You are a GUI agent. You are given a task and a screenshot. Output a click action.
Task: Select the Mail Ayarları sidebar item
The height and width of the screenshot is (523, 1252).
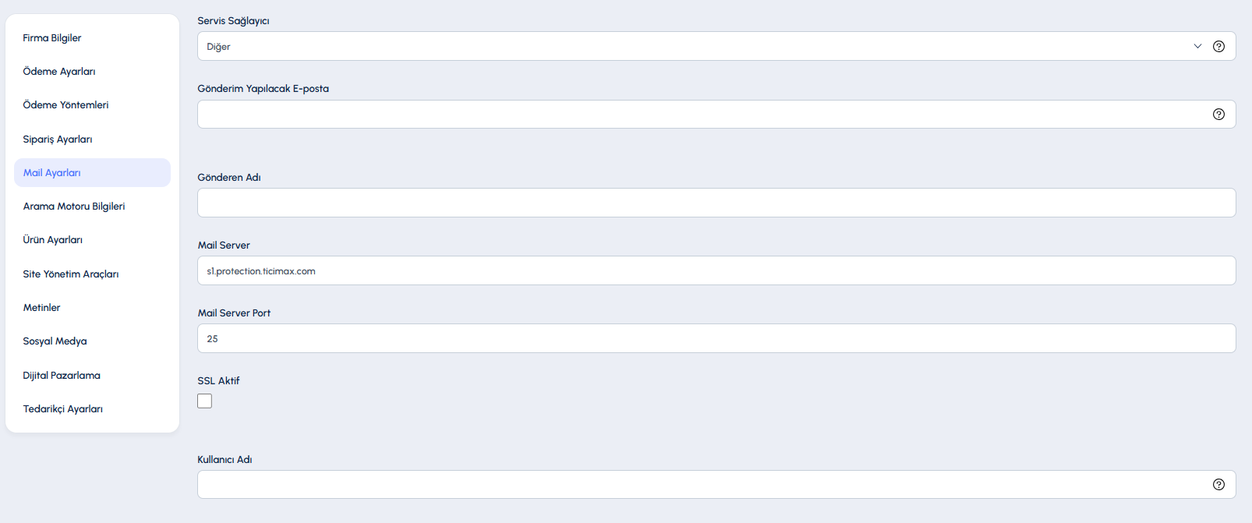pyautogui.click(x=92, y=172)
